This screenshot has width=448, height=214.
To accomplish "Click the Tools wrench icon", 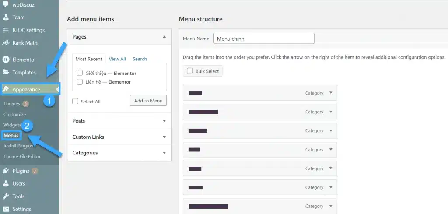I will tap(6, 196).
